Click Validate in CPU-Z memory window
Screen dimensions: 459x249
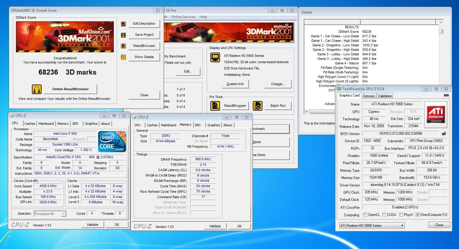[x=215, y=226]
